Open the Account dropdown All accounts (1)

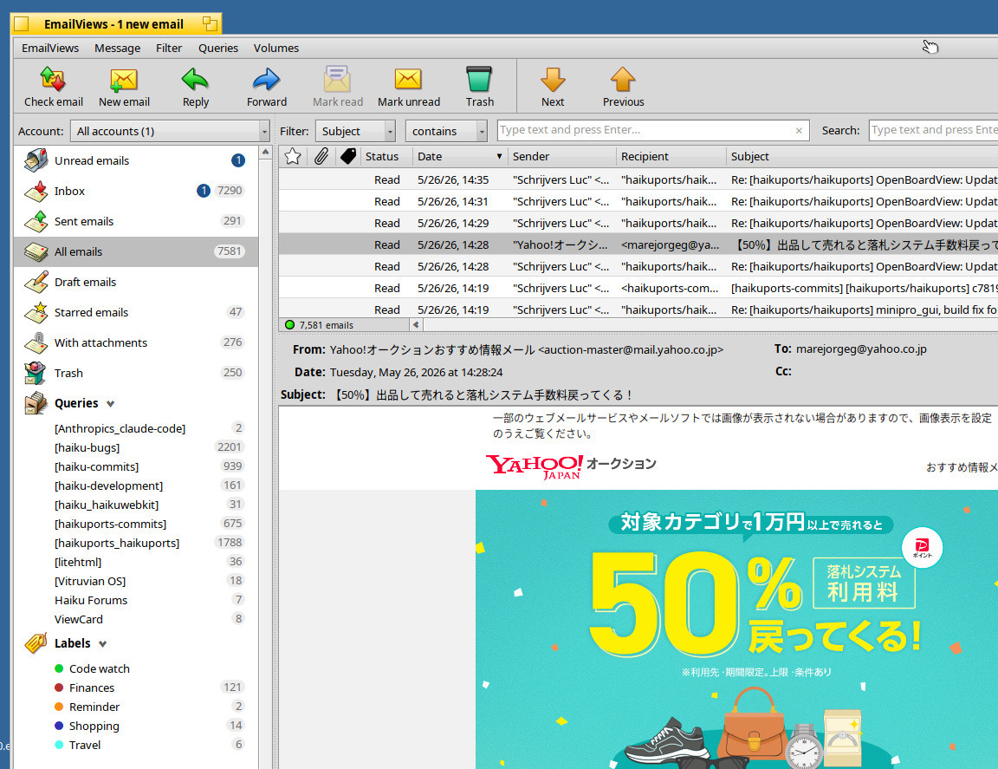click(170, 131)
